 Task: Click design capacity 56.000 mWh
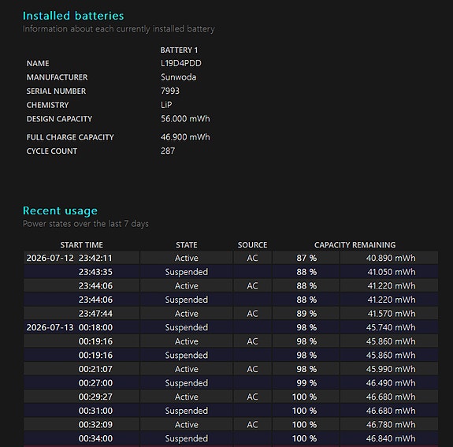coord(185,118)
